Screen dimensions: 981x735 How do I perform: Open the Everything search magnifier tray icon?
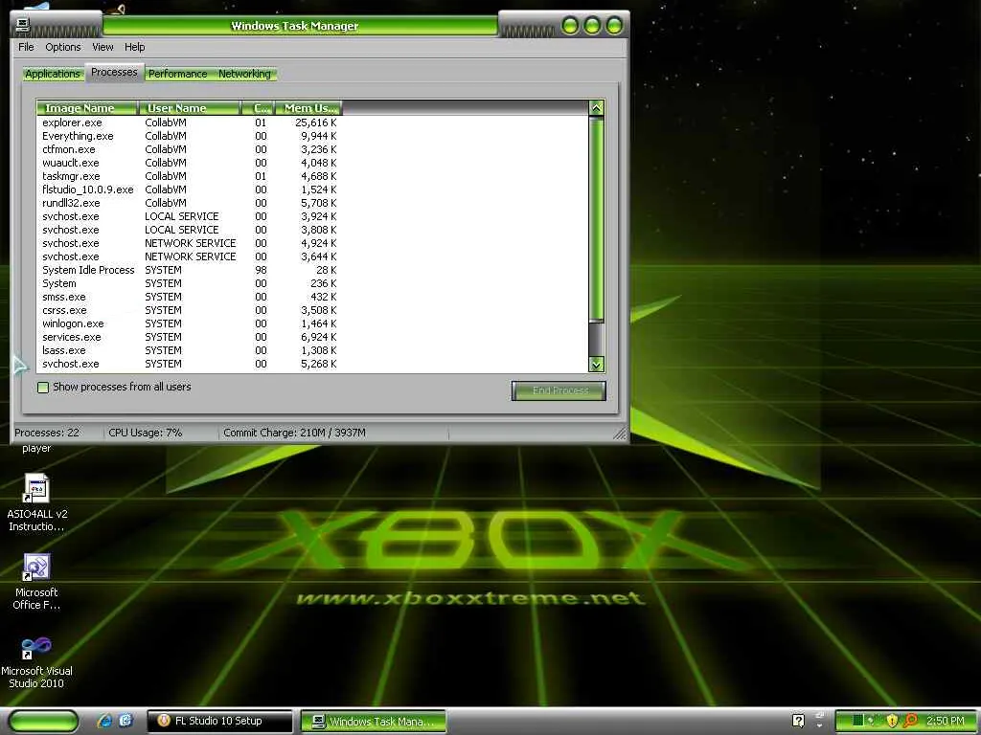click(910, 721)
